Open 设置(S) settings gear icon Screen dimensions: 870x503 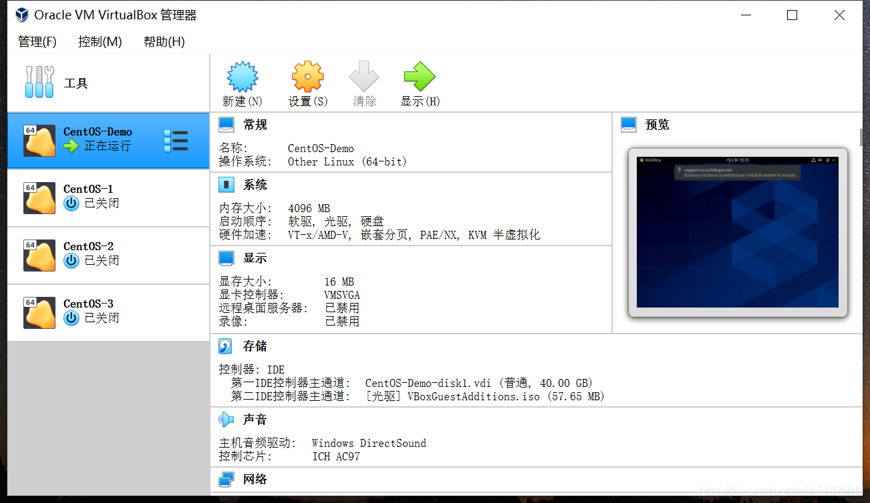click(x=307, y=77)
